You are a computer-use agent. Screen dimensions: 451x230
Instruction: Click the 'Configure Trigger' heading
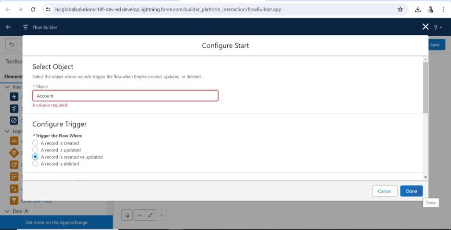(x=59, y=124)
